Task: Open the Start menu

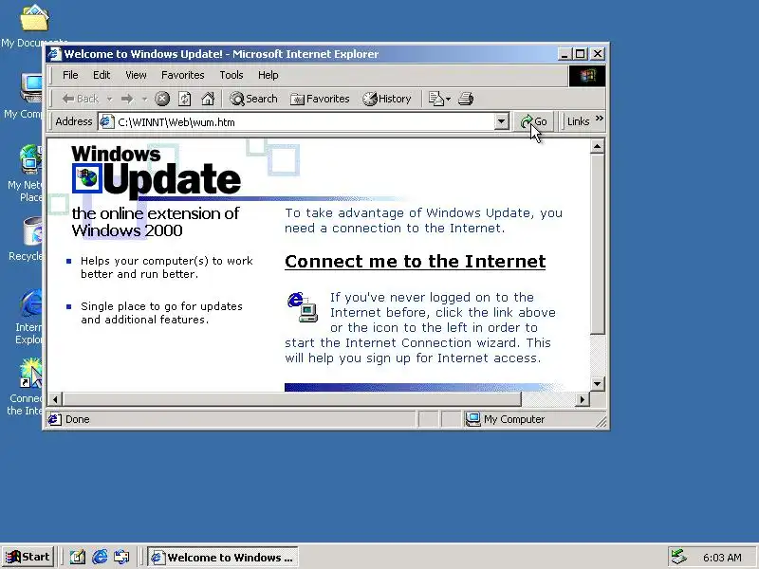Action: [x=28, y=557]
